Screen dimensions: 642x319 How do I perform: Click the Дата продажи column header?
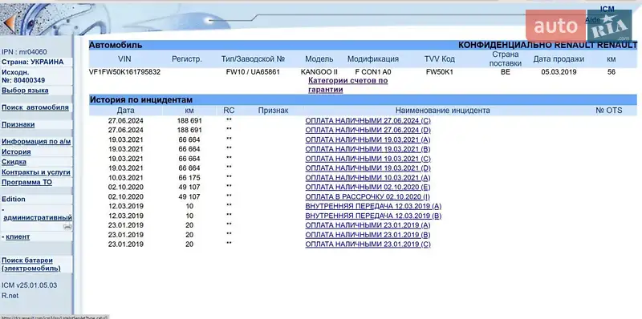coord(559,59)
